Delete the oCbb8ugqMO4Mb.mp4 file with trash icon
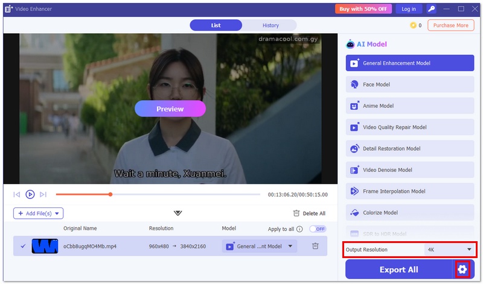 click(x=315, y=246)
